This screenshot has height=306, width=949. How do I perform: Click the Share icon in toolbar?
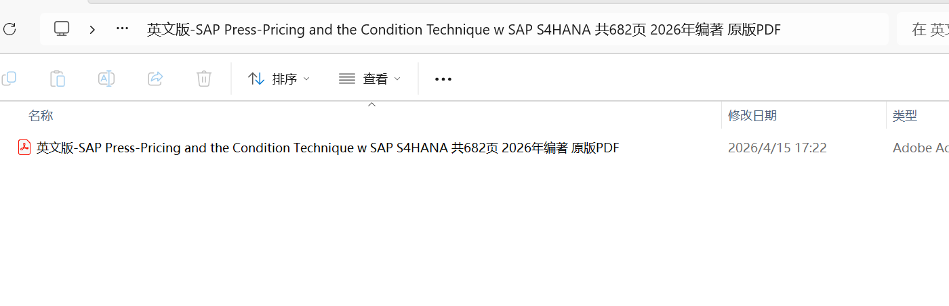point(155,79)
